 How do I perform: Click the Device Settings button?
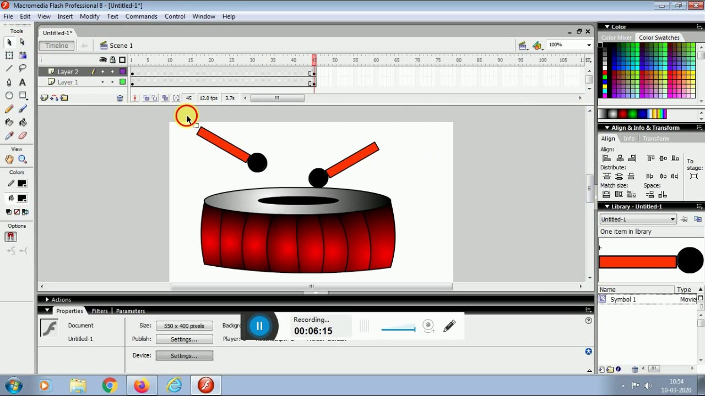click(x=184, y=356)
